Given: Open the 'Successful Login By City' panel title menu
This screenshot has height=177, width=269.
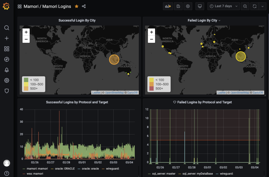Looking at the screenshot, I should (x=77, y=20).
